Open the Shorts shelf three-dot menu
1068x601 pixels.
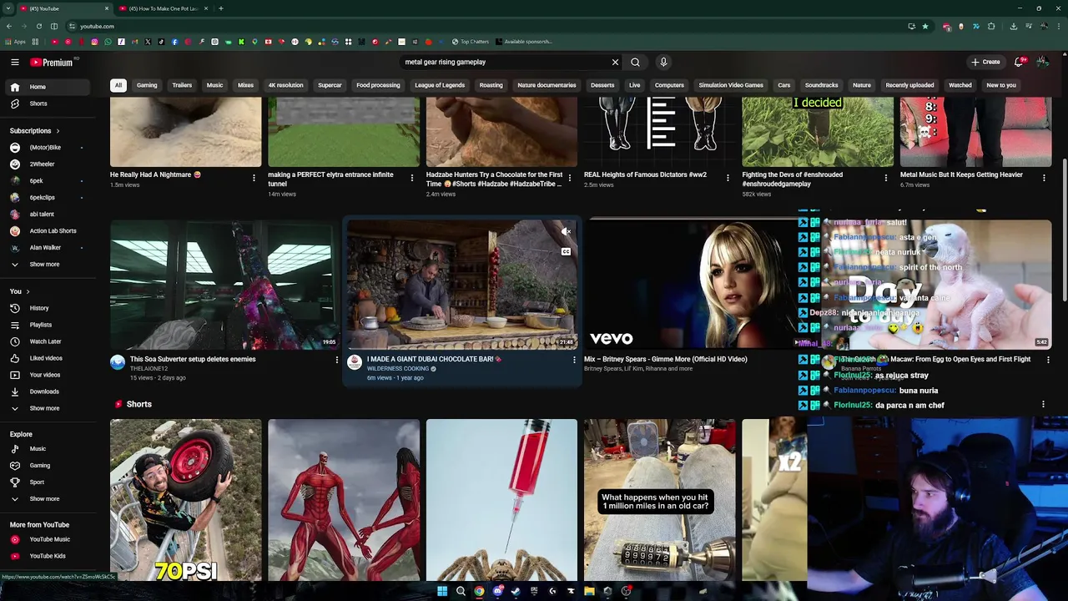pos(1043,405)
